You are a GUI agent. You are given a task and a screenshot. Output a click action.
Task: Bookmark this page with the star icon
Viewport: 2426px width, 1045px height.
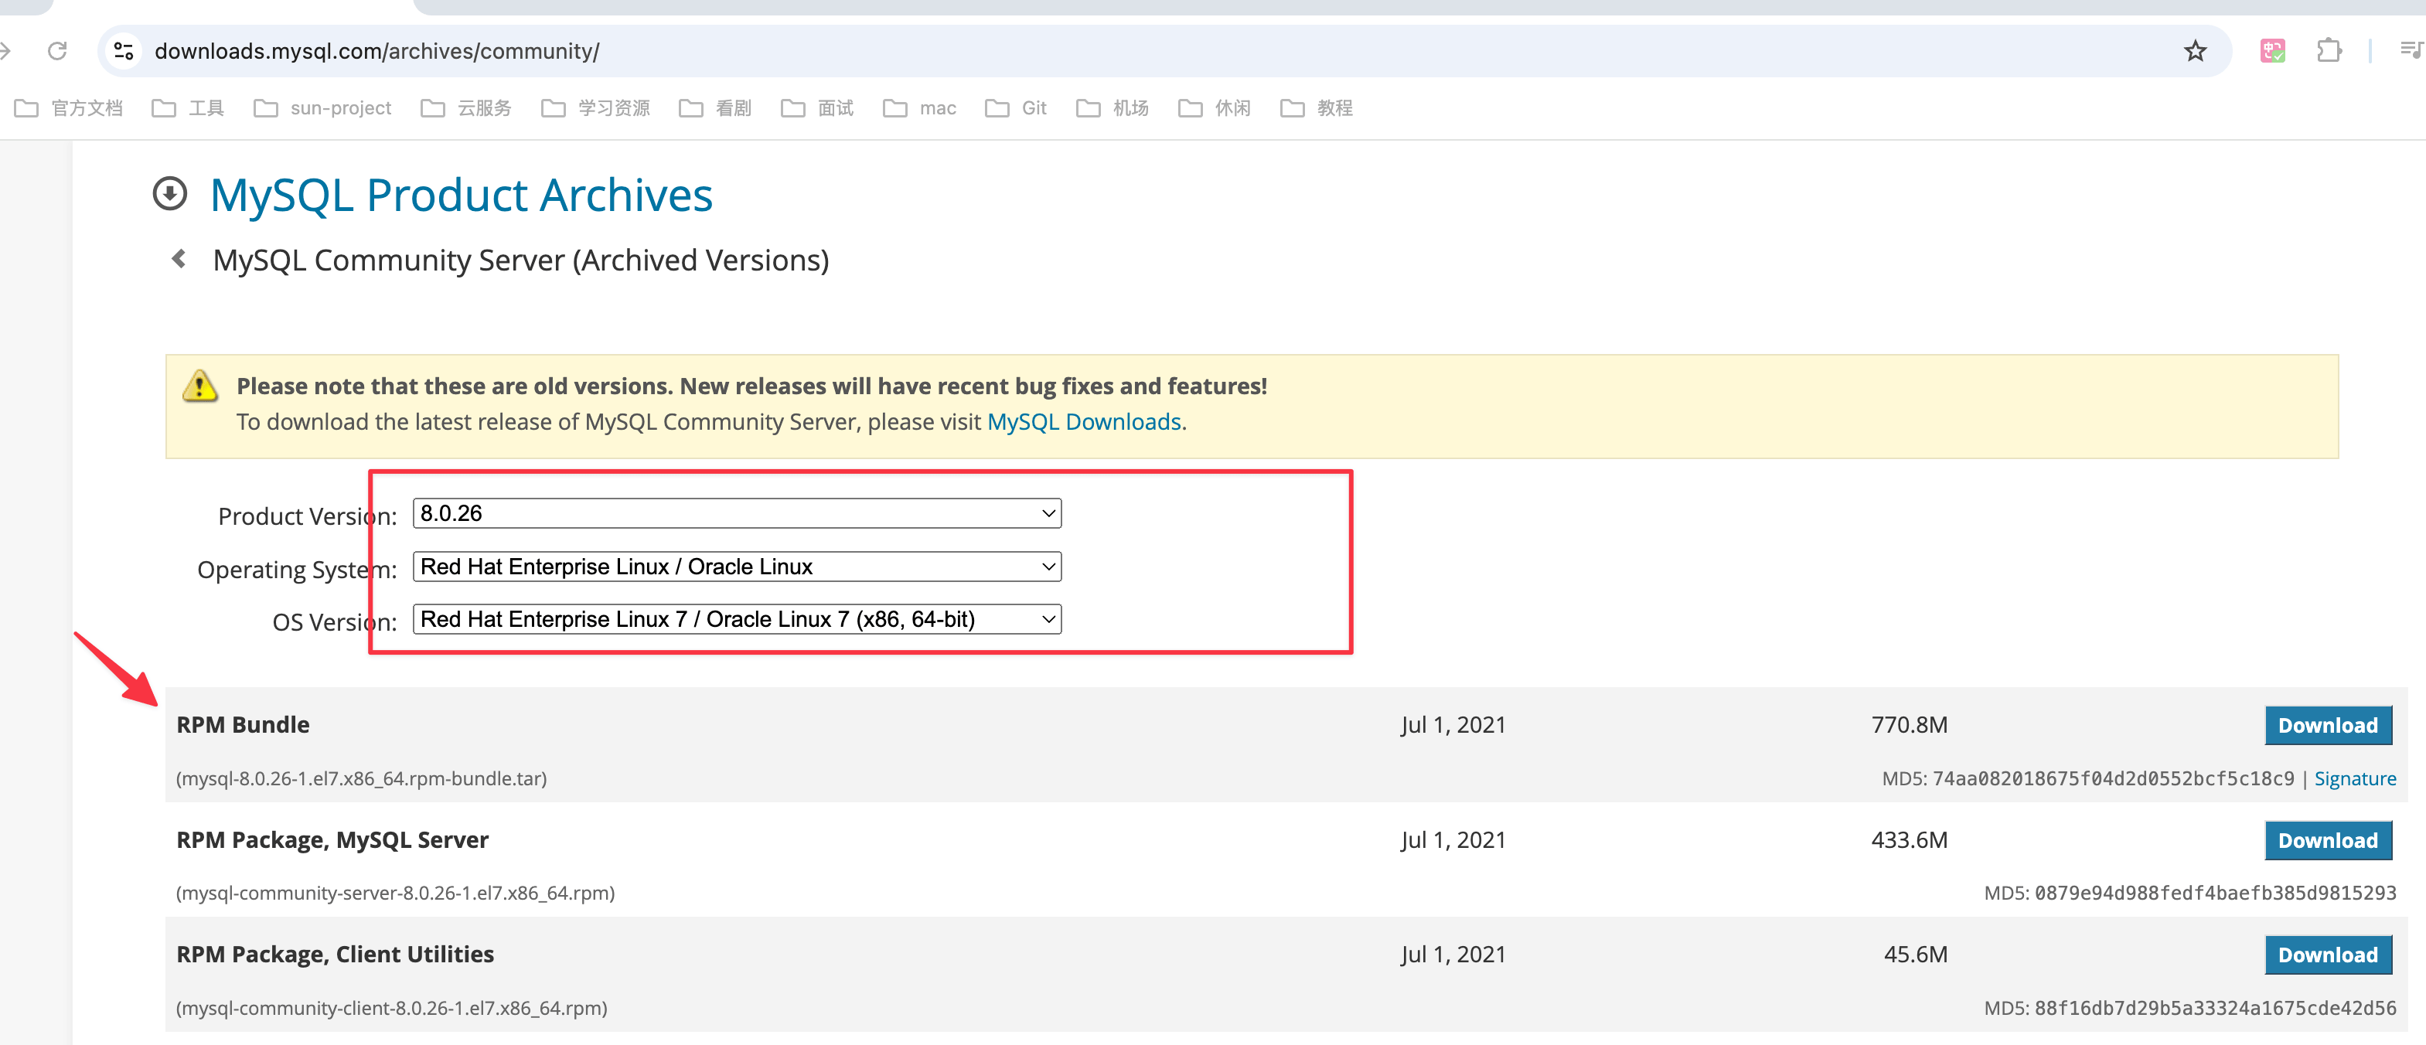tap(2196, 51)
